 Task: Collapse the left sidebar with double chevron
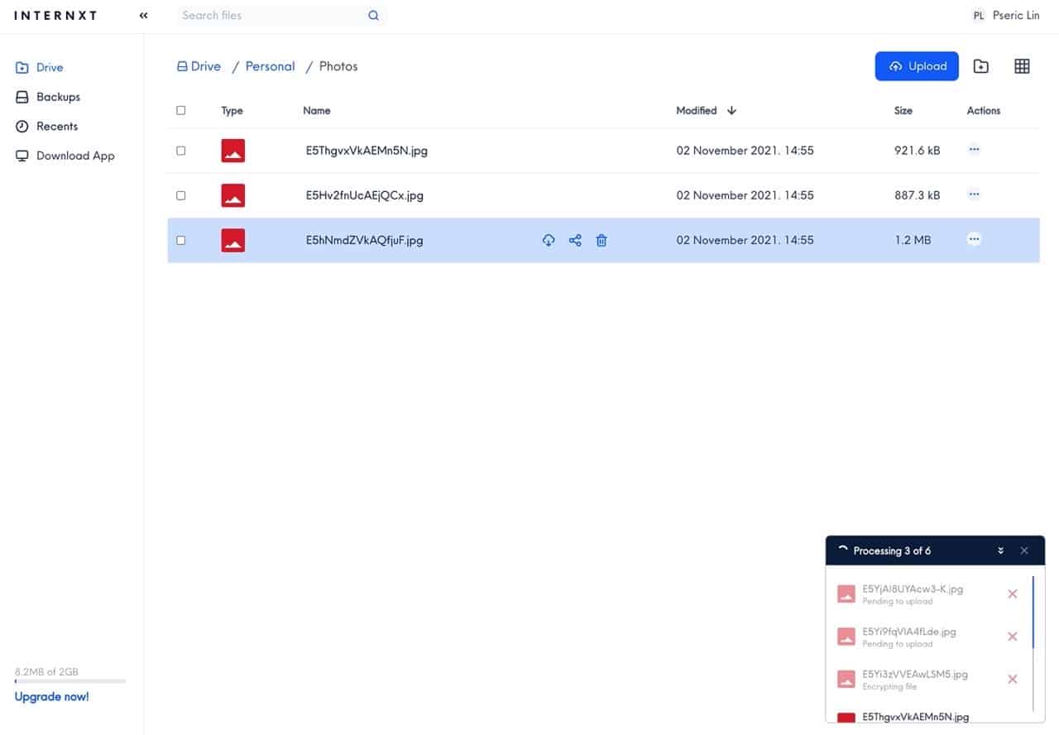pos(144,15)
